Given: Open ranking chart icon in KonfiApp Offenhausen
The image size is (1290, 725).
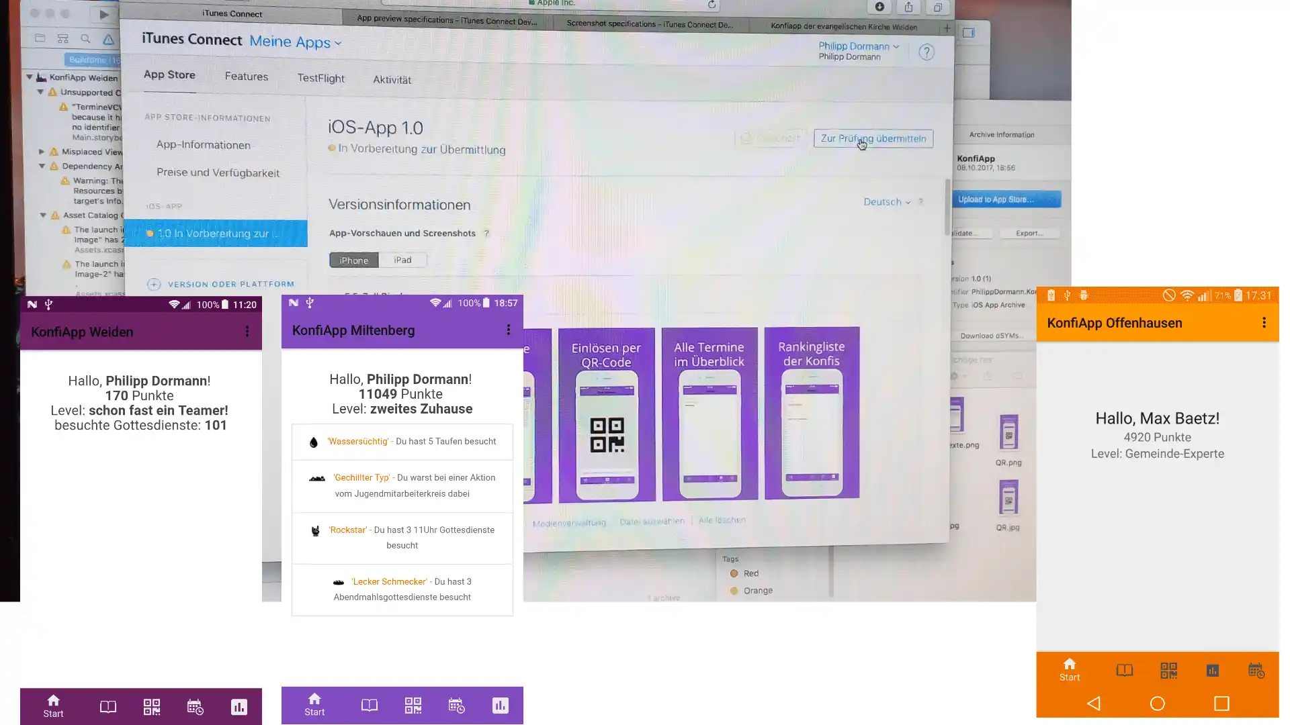Looking at the screenshot, I should pyautogui.click(x=1213, y=670).
